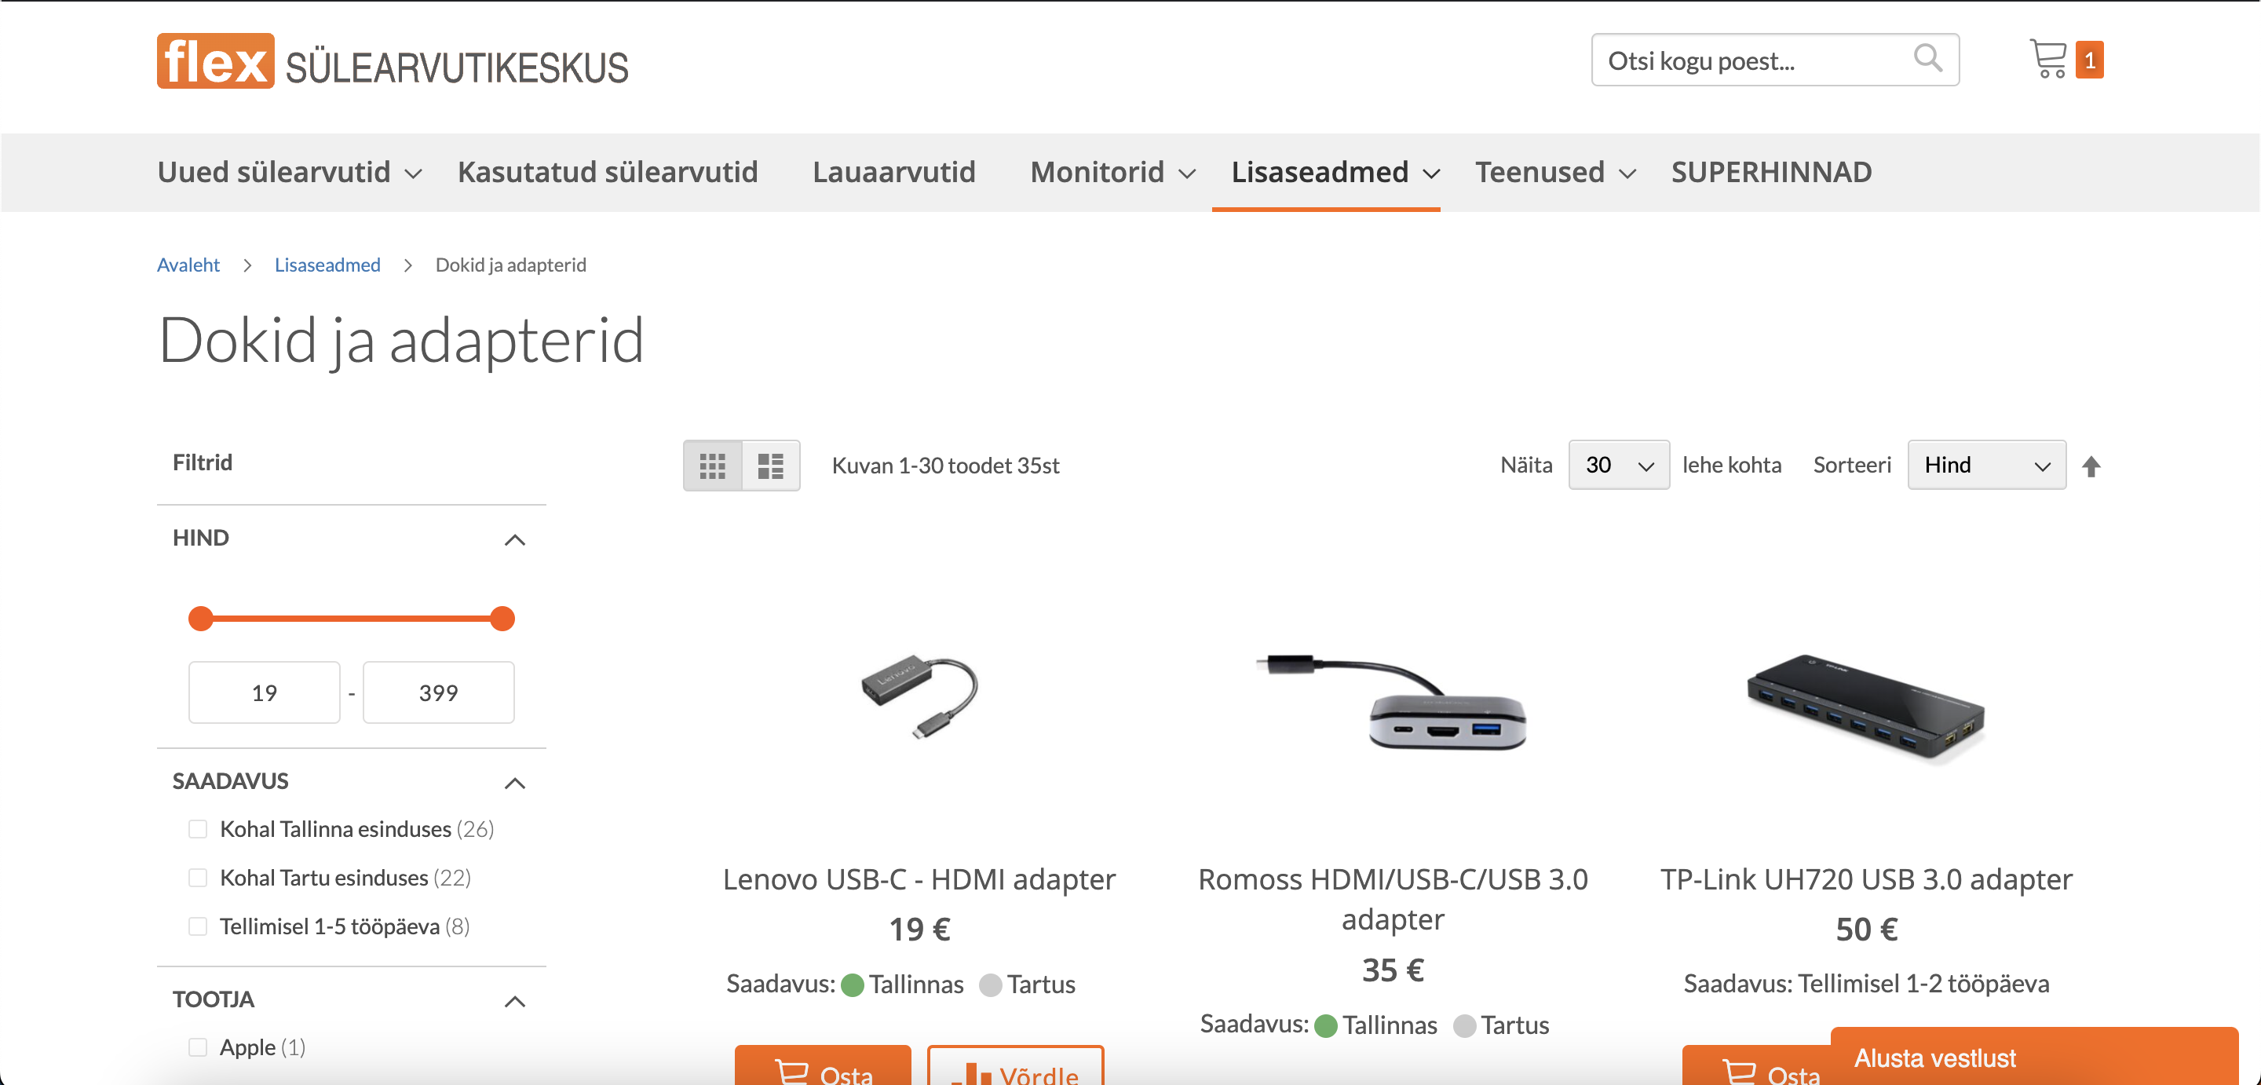The height and width of the screenshot is (1085, 2261).
Task: Open the SUPERHINNAD menu item
Action: click(x=1771, y=172)
